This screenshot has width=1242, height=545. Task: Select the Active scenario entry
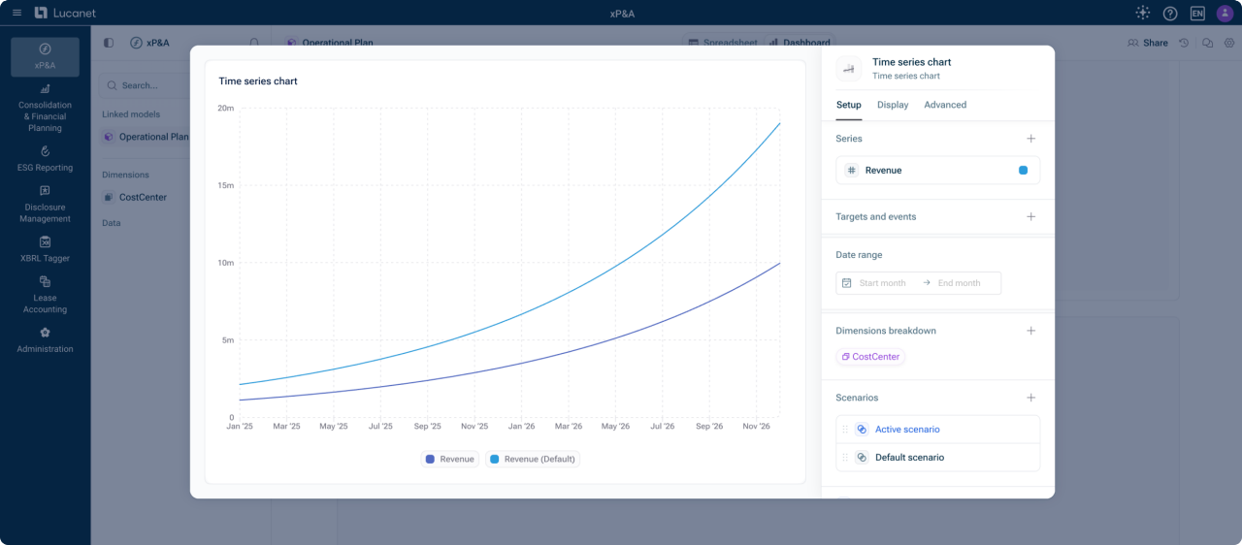coord(907,430)
